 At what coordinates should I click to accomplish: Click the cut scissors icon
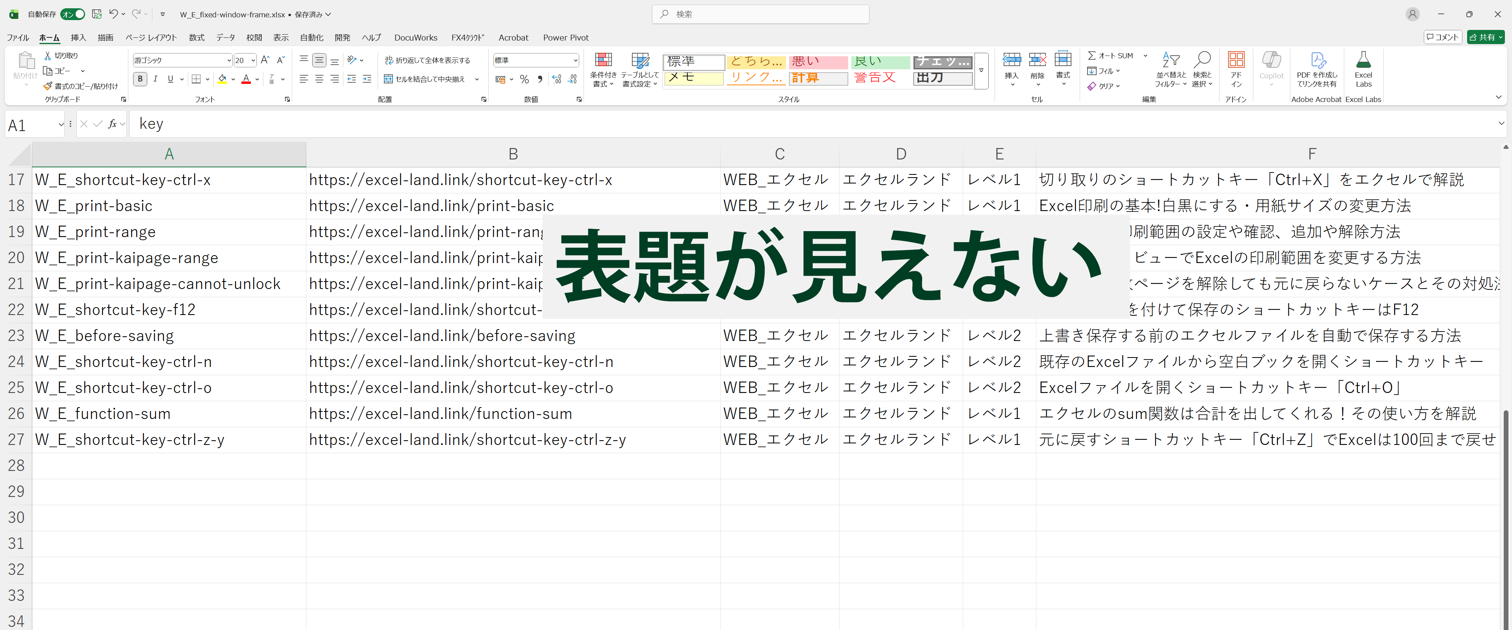coord(48,56)
